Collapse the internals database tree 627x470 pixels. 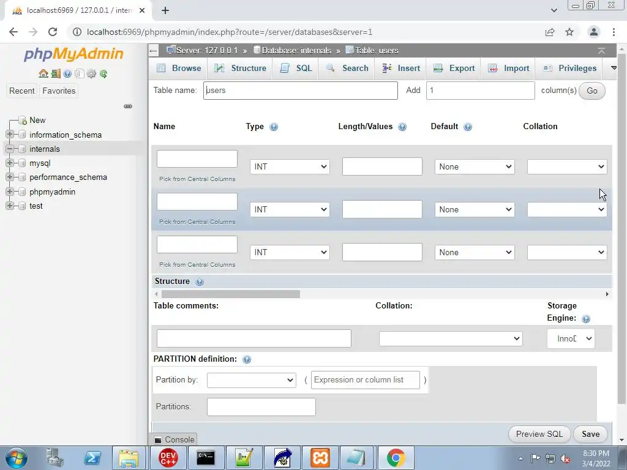point(10,149)
